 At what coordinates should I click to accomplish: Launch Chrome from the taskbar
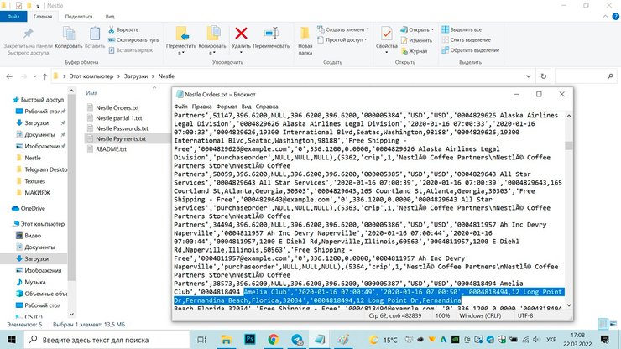coord(274,340)
